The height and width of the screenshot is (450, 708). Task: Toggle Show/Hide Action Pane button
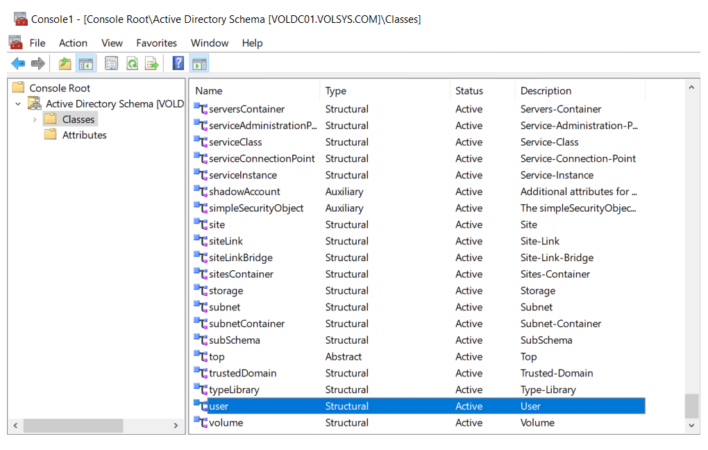pyautogui.click(x=199, y=64)
